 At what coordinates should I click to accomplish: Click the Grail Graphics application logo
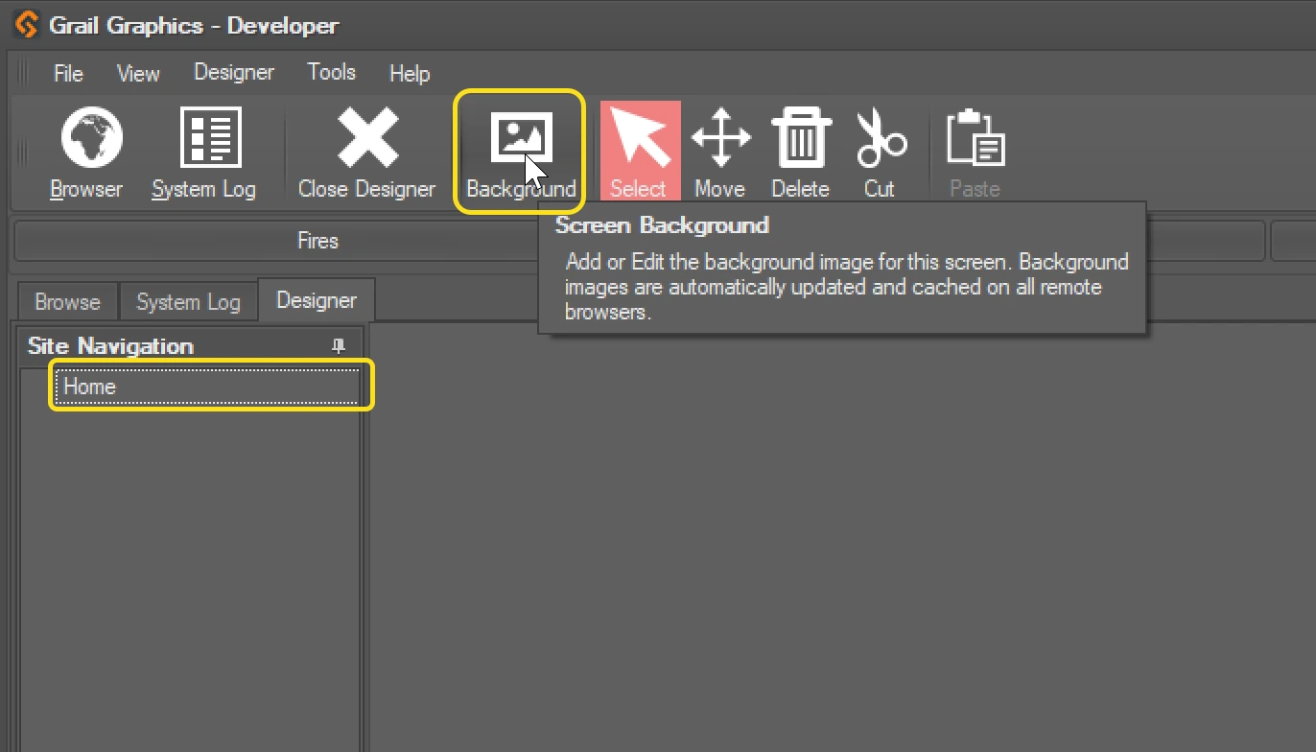click(27, 25)
